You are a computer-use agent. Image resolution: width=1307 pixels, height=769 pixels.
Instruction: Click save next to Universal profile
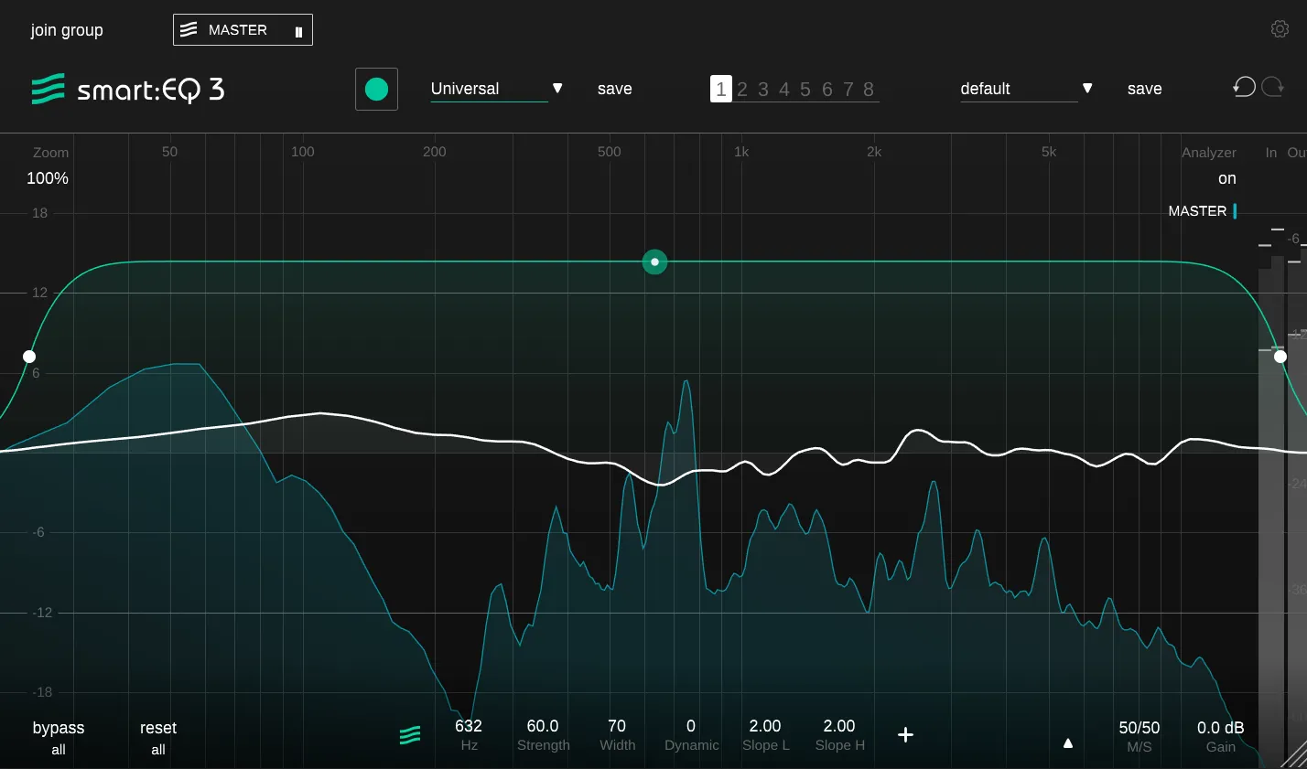(614, 89)
